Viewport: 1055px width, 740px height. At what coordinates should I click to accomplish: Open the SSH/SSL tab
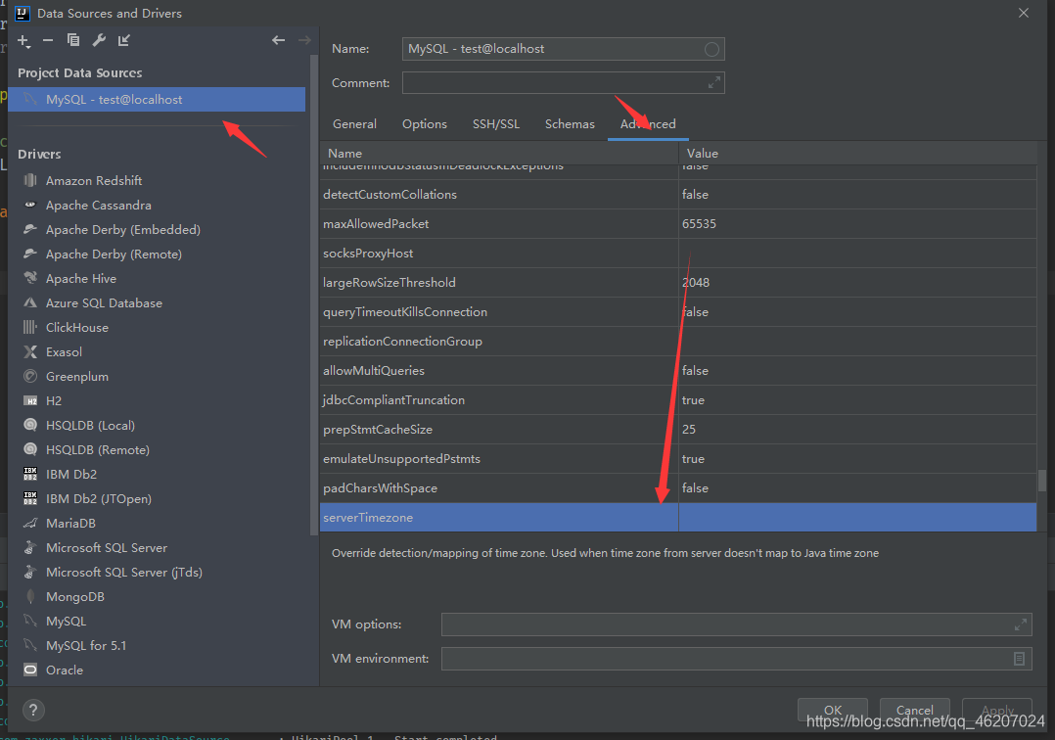point(496,124)
